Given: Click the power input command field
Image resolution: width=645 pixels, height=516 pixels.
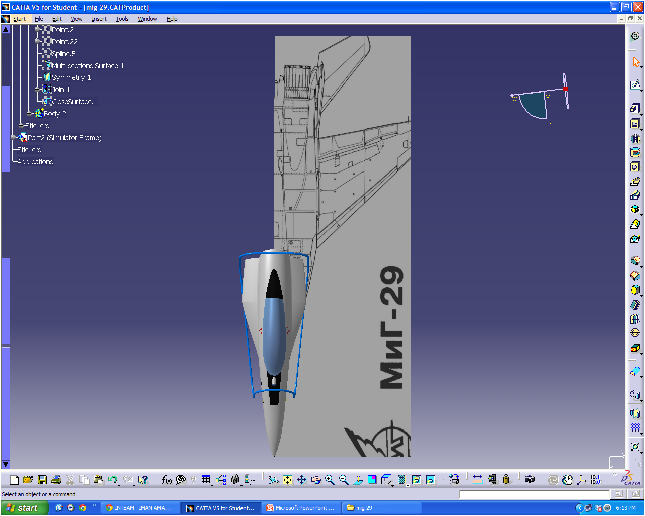Looking at the screenshot, I should [x=534, y=494].
